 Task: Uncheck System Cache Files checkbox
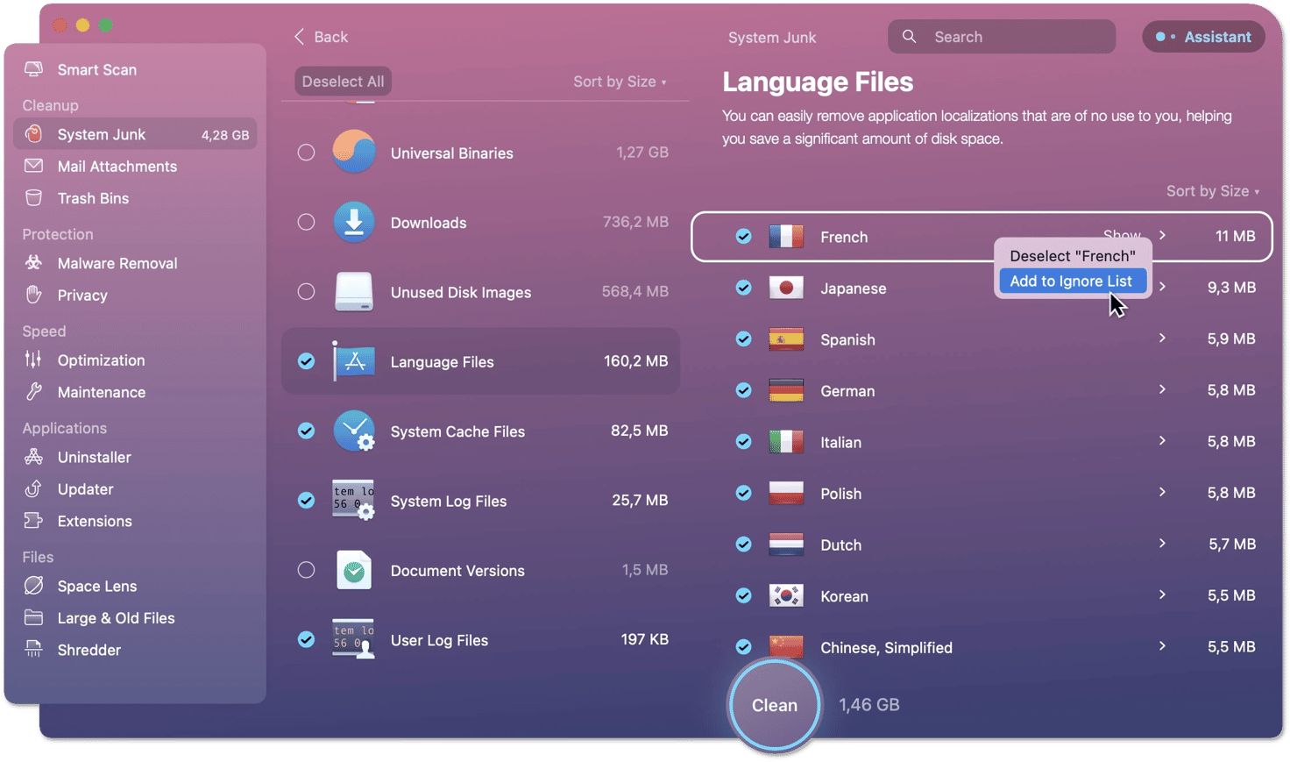coord(306,431)
